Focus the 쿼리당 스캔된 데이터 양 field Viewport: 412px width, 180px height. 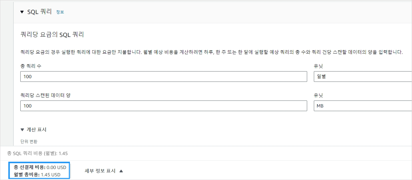tap(163, 106)
